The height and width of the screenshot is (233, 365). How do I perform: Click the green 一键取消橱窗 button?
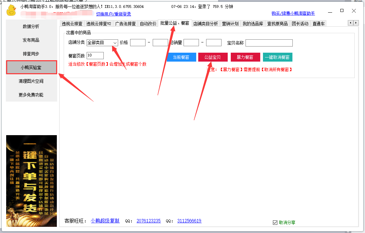(x=277, y=57)
